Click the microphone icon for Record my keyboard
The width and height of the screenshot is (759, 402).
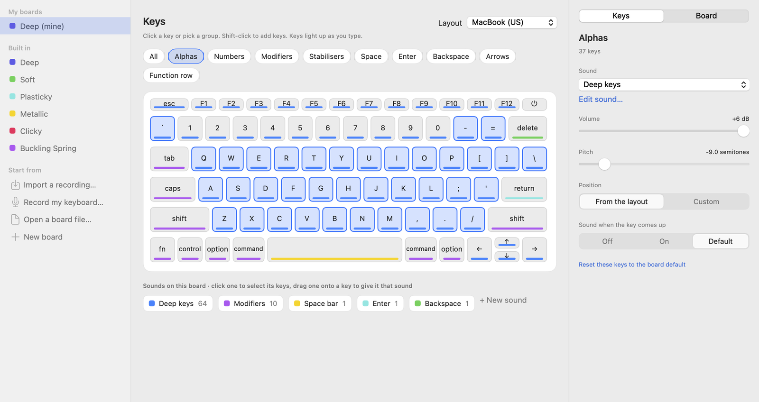pos(15,202)
